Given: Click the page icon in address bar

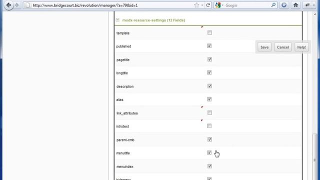Looking at the screenshot, I should [28, 5].
